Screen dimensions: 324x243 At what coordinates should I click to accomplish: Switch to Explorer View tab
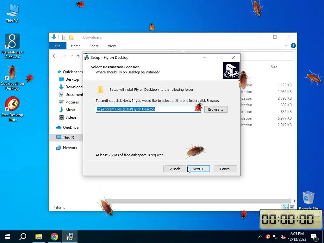point(112,46)
